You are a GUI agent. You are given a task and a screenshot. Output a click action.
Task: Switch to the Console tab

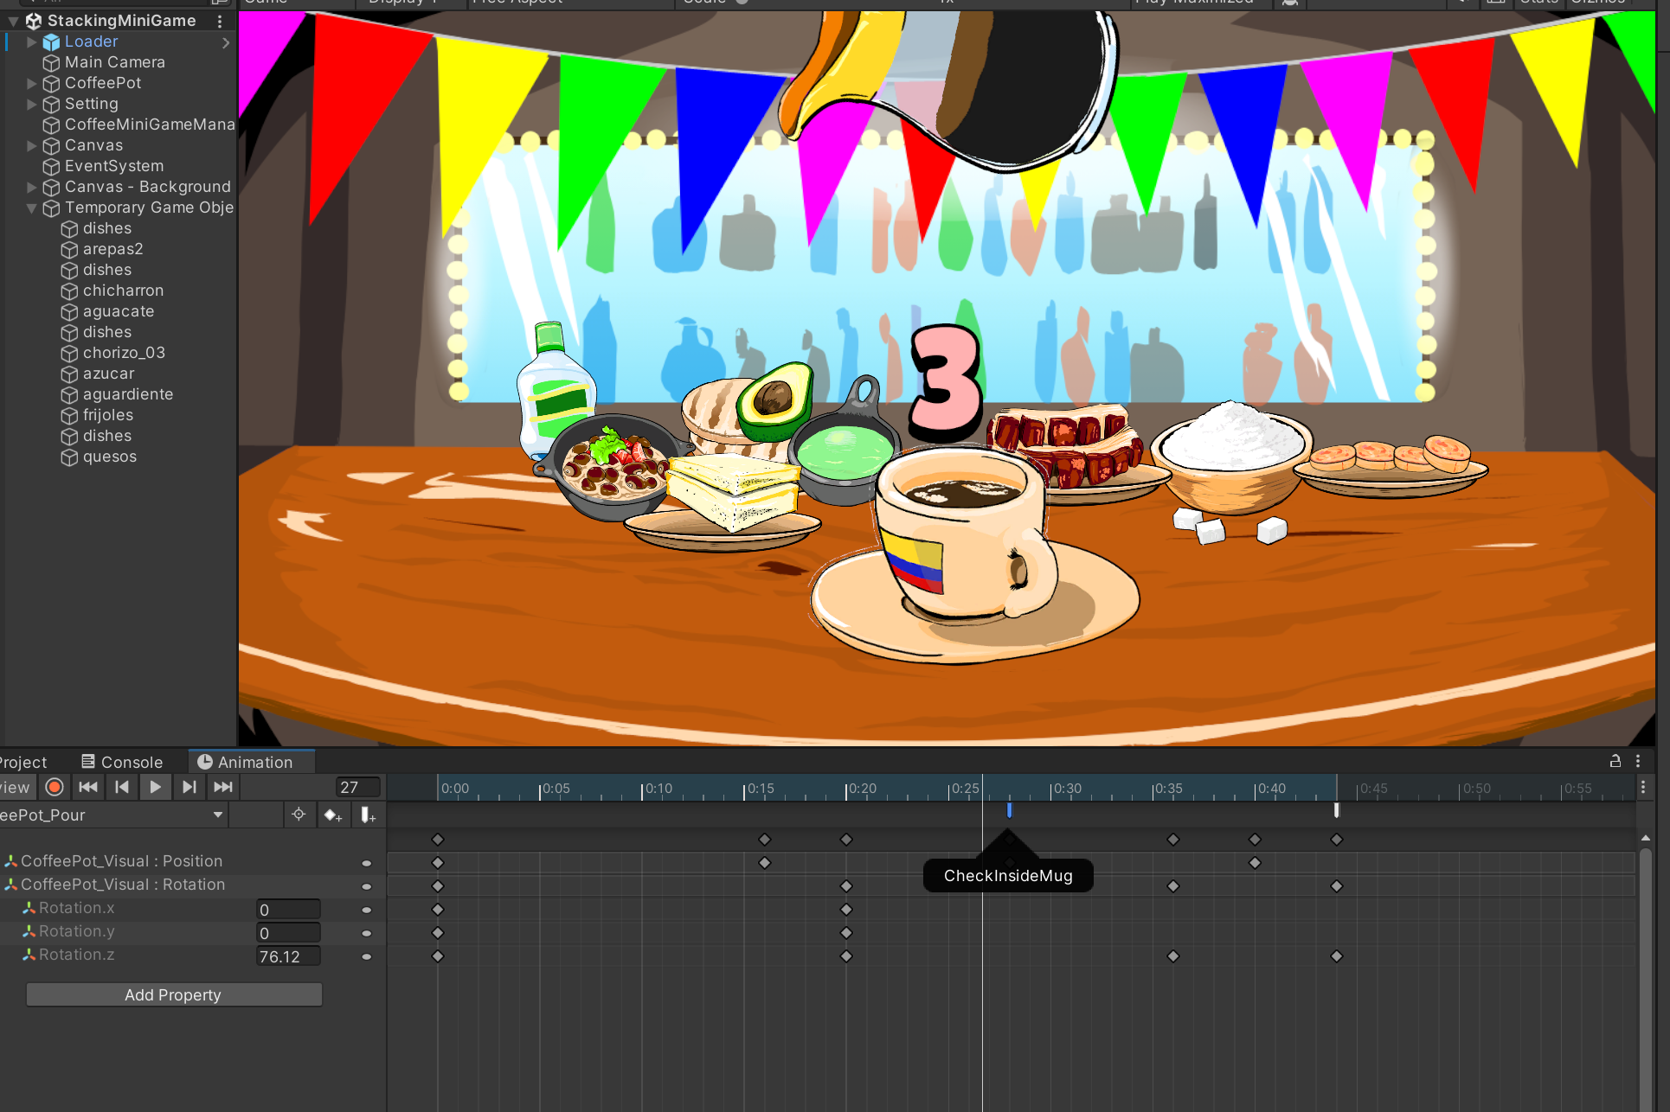tap(122, 762)
